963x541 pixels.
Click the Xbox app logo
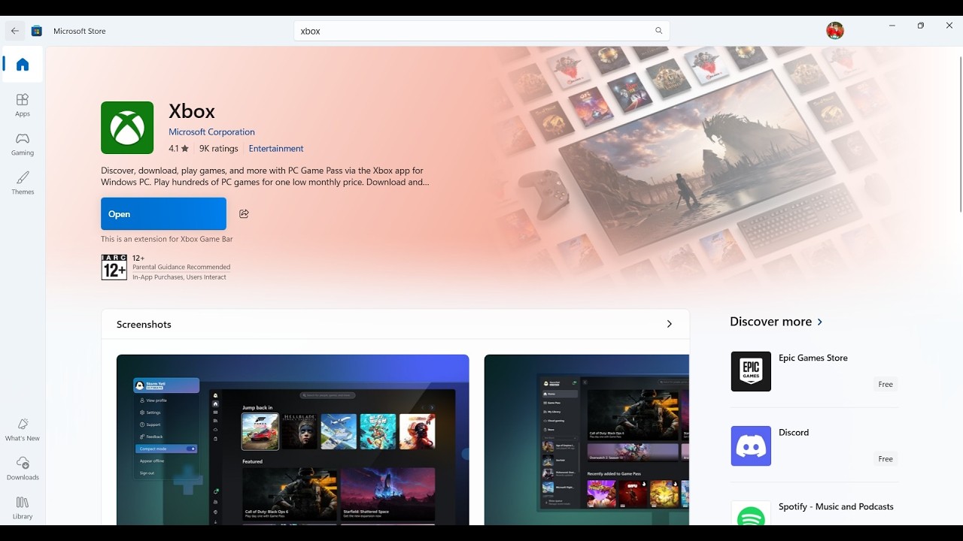(127, 128)
